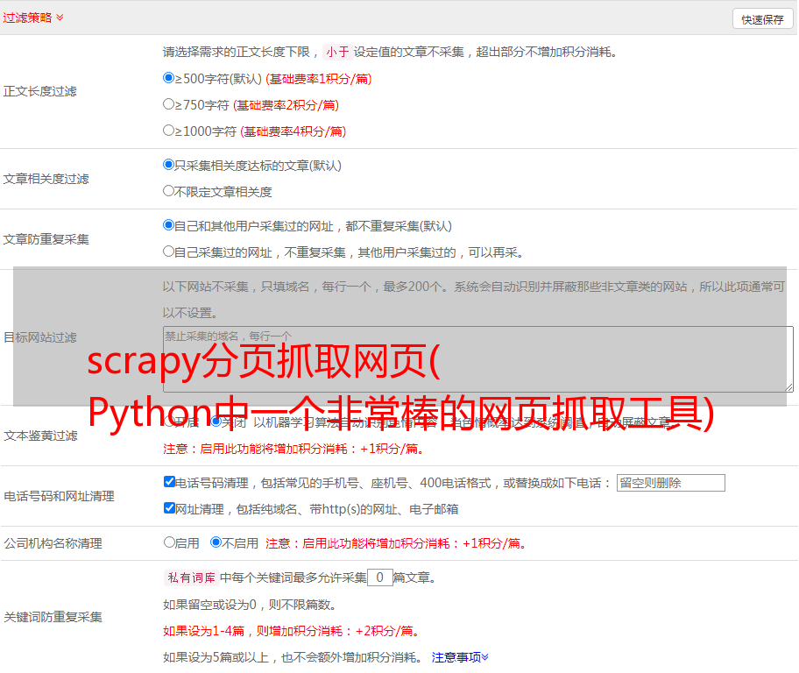Image resolution: width=799 pixels, height=673 pixels.
Task: Choose 不限定文章相关度 radio option
Action: coord(169,191)
